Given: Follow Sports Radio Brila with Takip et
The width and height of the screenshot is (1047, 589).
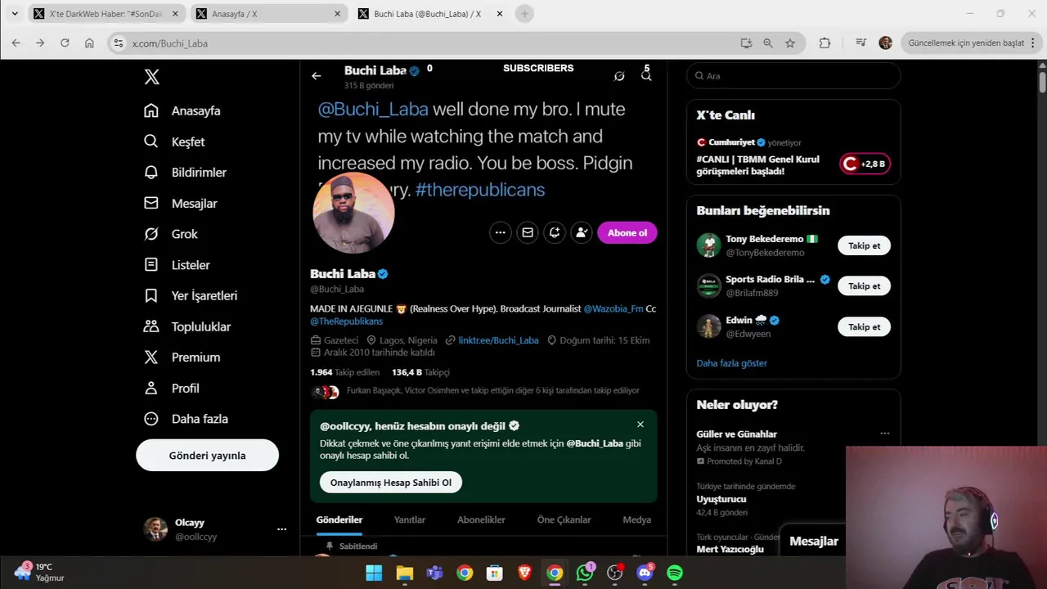Looking at the screenshot, I should click(x=864, y=286).
